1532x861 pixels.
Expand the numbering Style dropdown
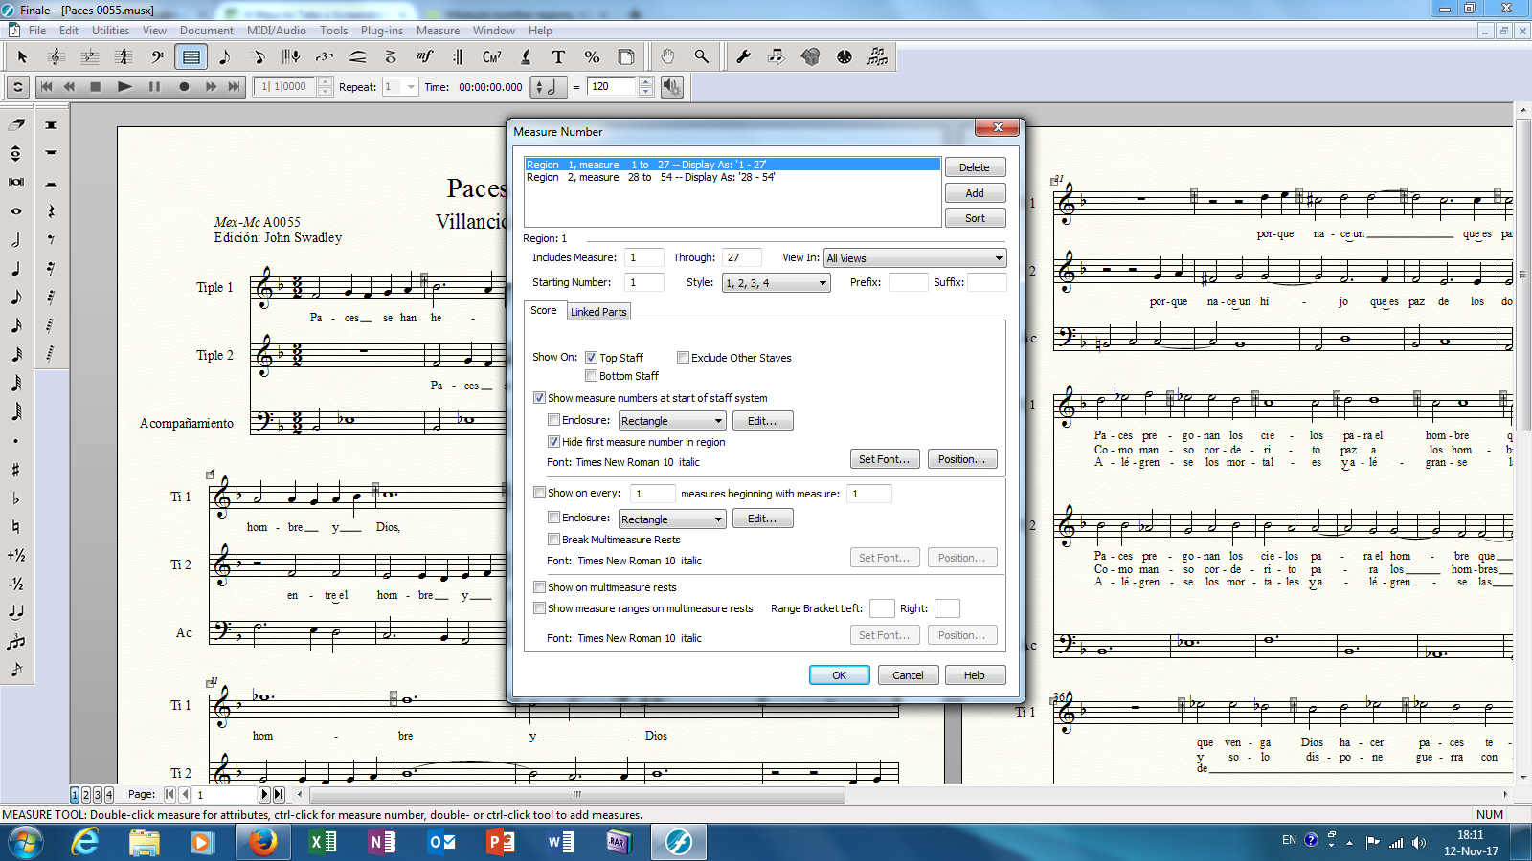coord(776,283)
